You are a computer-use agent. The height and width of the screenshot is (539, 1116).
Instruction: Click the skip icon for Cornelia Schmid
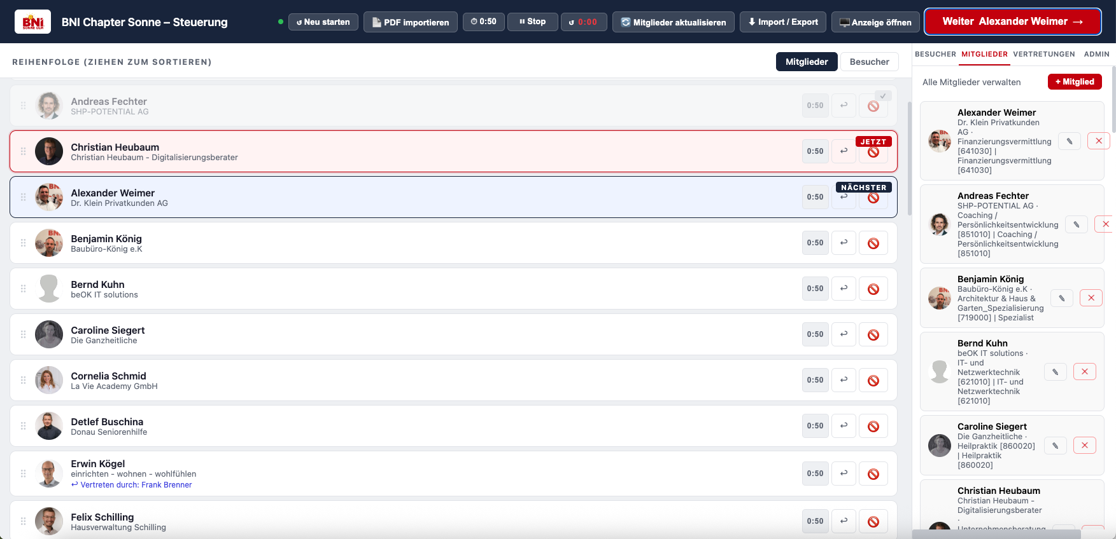873,380
